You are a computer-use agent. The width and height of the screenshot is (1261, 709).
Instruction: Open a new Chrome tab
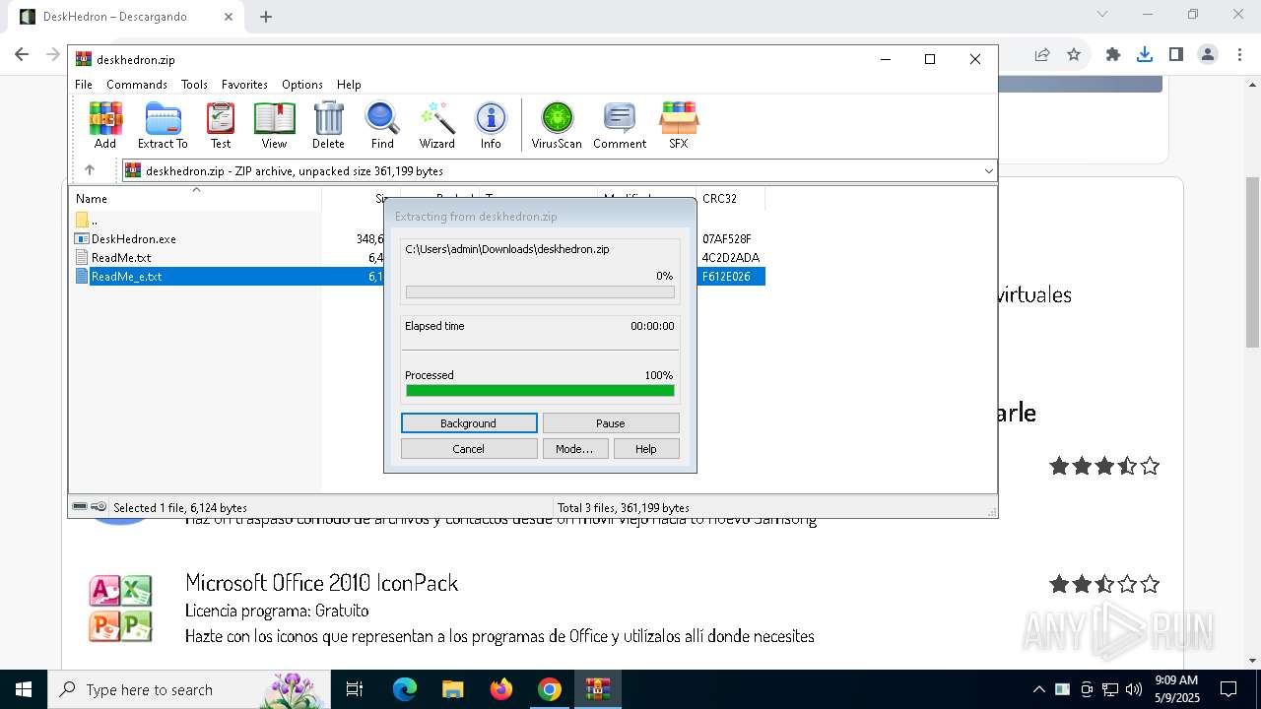[x=266, y=17]
